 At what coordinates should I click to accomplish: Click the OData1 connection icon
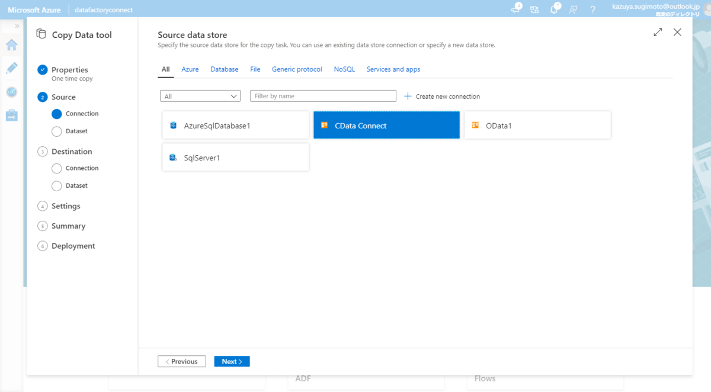475,126
